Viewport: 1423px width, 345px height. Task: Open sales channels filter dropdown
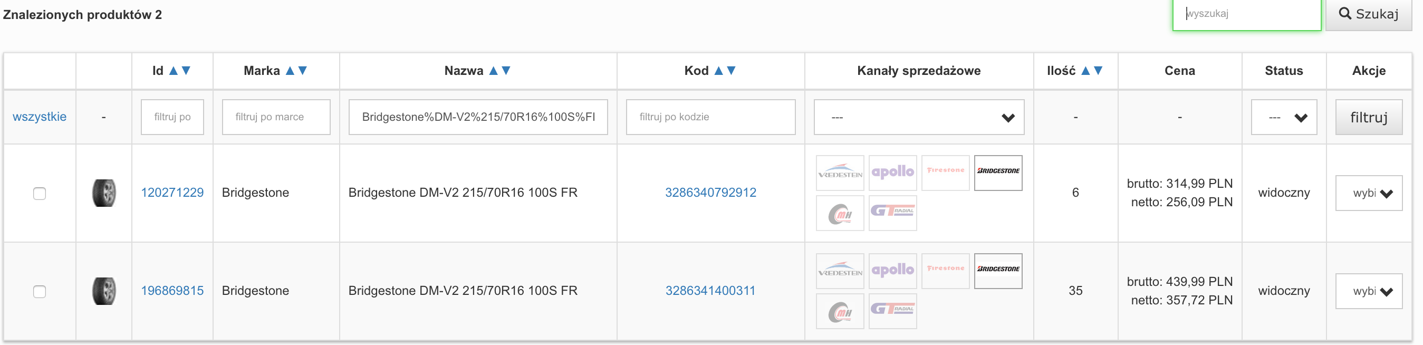coord(919,117)
